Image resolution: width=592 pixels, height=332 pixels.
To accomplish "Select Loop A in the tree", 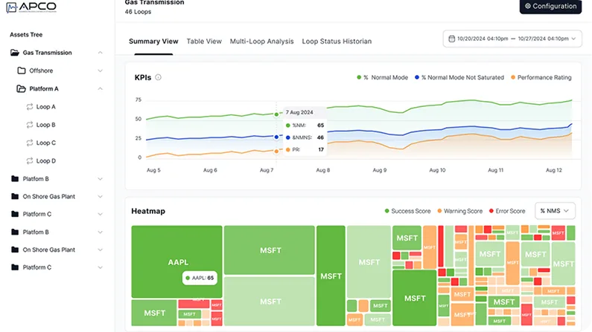I will point(45,107).
